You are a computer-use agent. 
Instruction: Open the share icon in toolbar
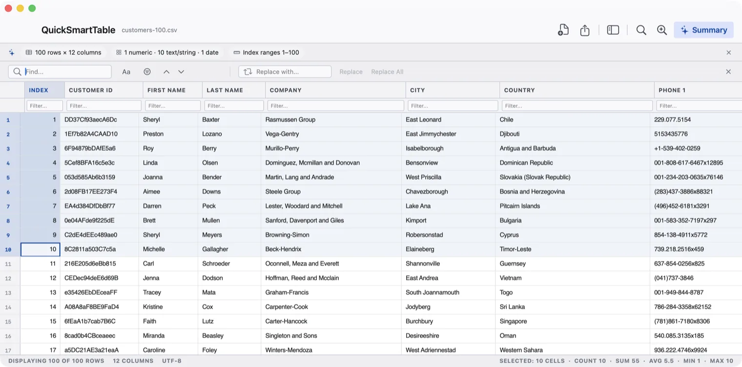point(585,30)
